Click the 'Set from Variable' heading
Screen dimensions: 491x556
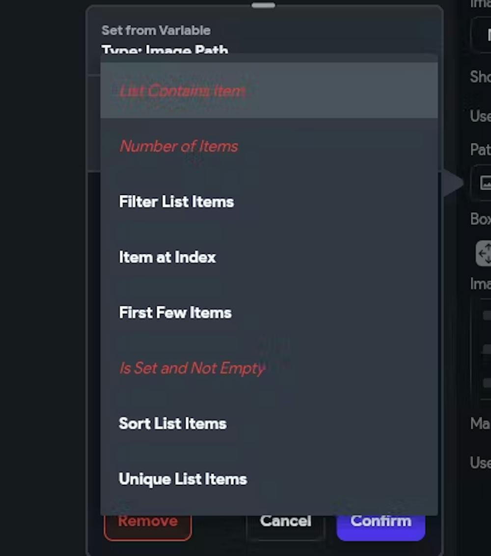[x=156, y=30]
